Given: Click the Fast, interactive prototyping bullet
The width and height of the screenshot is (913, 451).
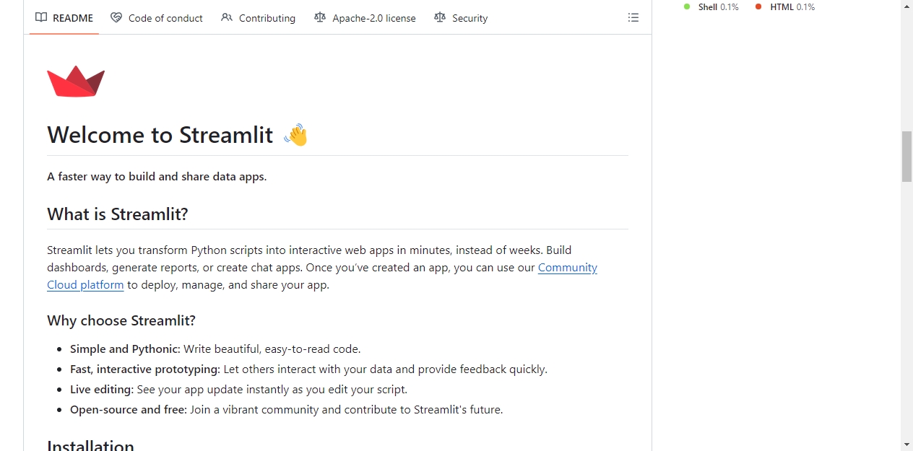Looking at the screenshot, I should point(308,369).
